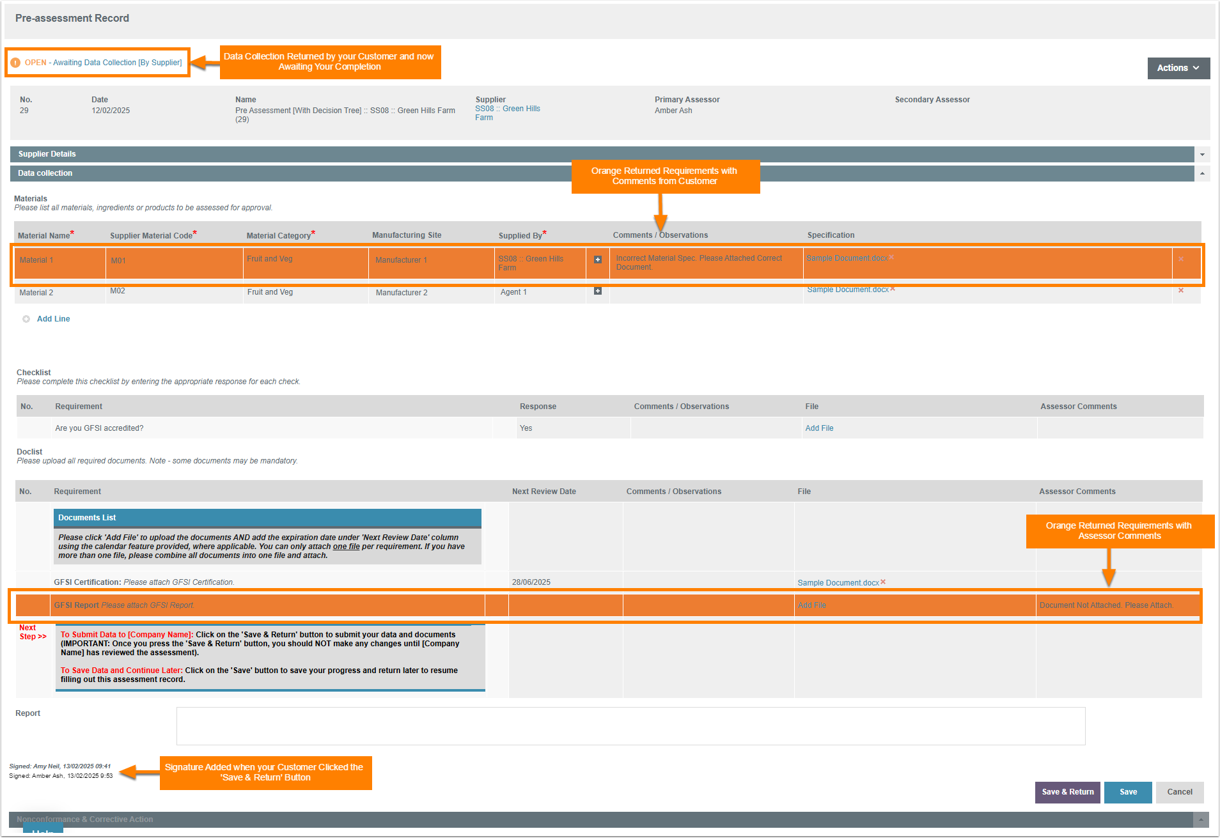Open GFSI Certification Sample Document.docx
Viewport: 1220px width, 838px height.
(x=838, y=583)
